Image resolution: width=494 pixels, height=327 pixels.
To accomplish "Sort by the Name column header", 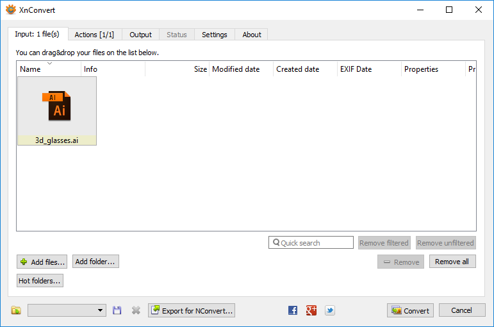I will pyautogui.click(x=49, y=69).
